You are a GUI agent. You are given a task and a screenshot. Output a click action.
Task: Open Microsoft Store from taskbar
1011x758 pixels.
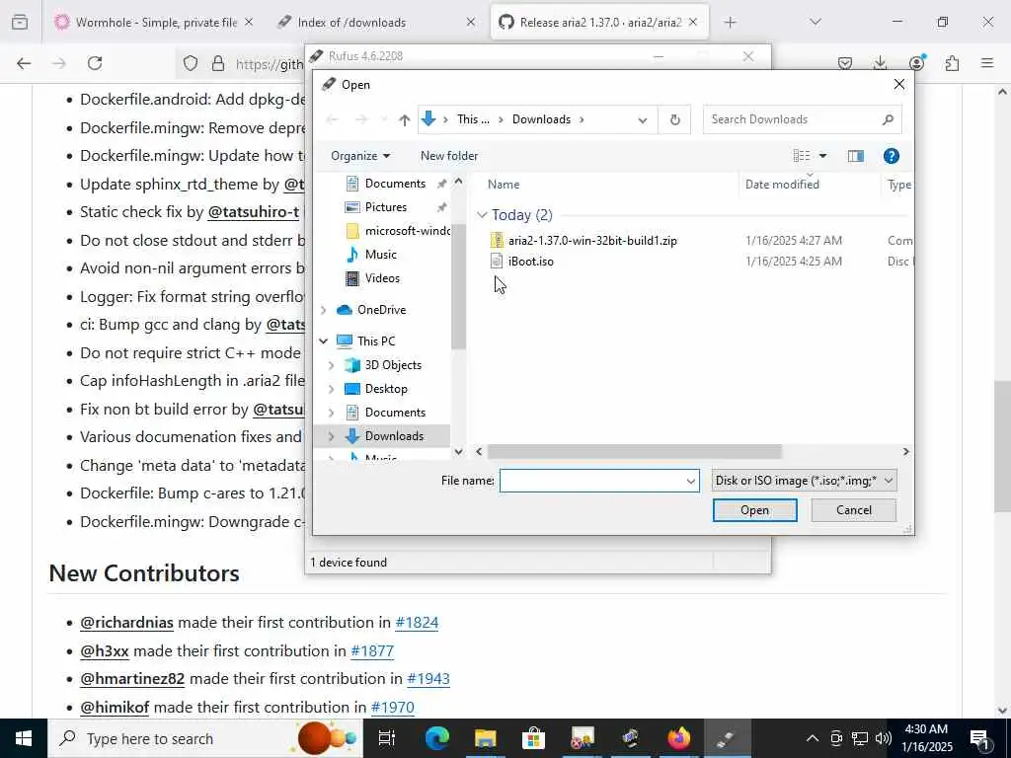pyautogui.click(x=533, y=738)
